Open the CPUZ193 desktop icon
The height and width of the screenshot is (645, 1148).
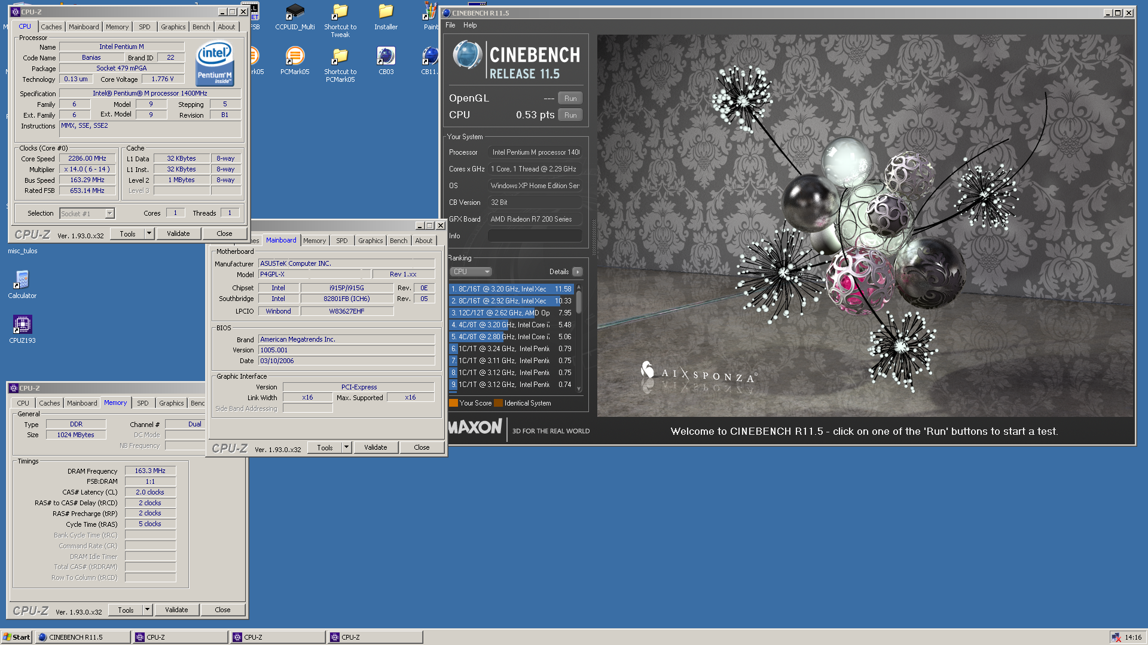click(x=22, y=329)
